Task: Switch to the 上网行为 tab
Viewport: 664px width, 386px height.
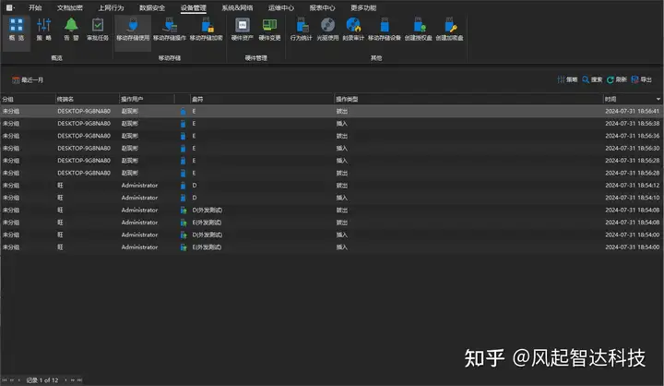Action: point(111,7)
